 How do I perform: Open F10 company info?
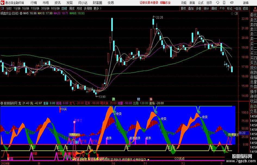(222, 8)
